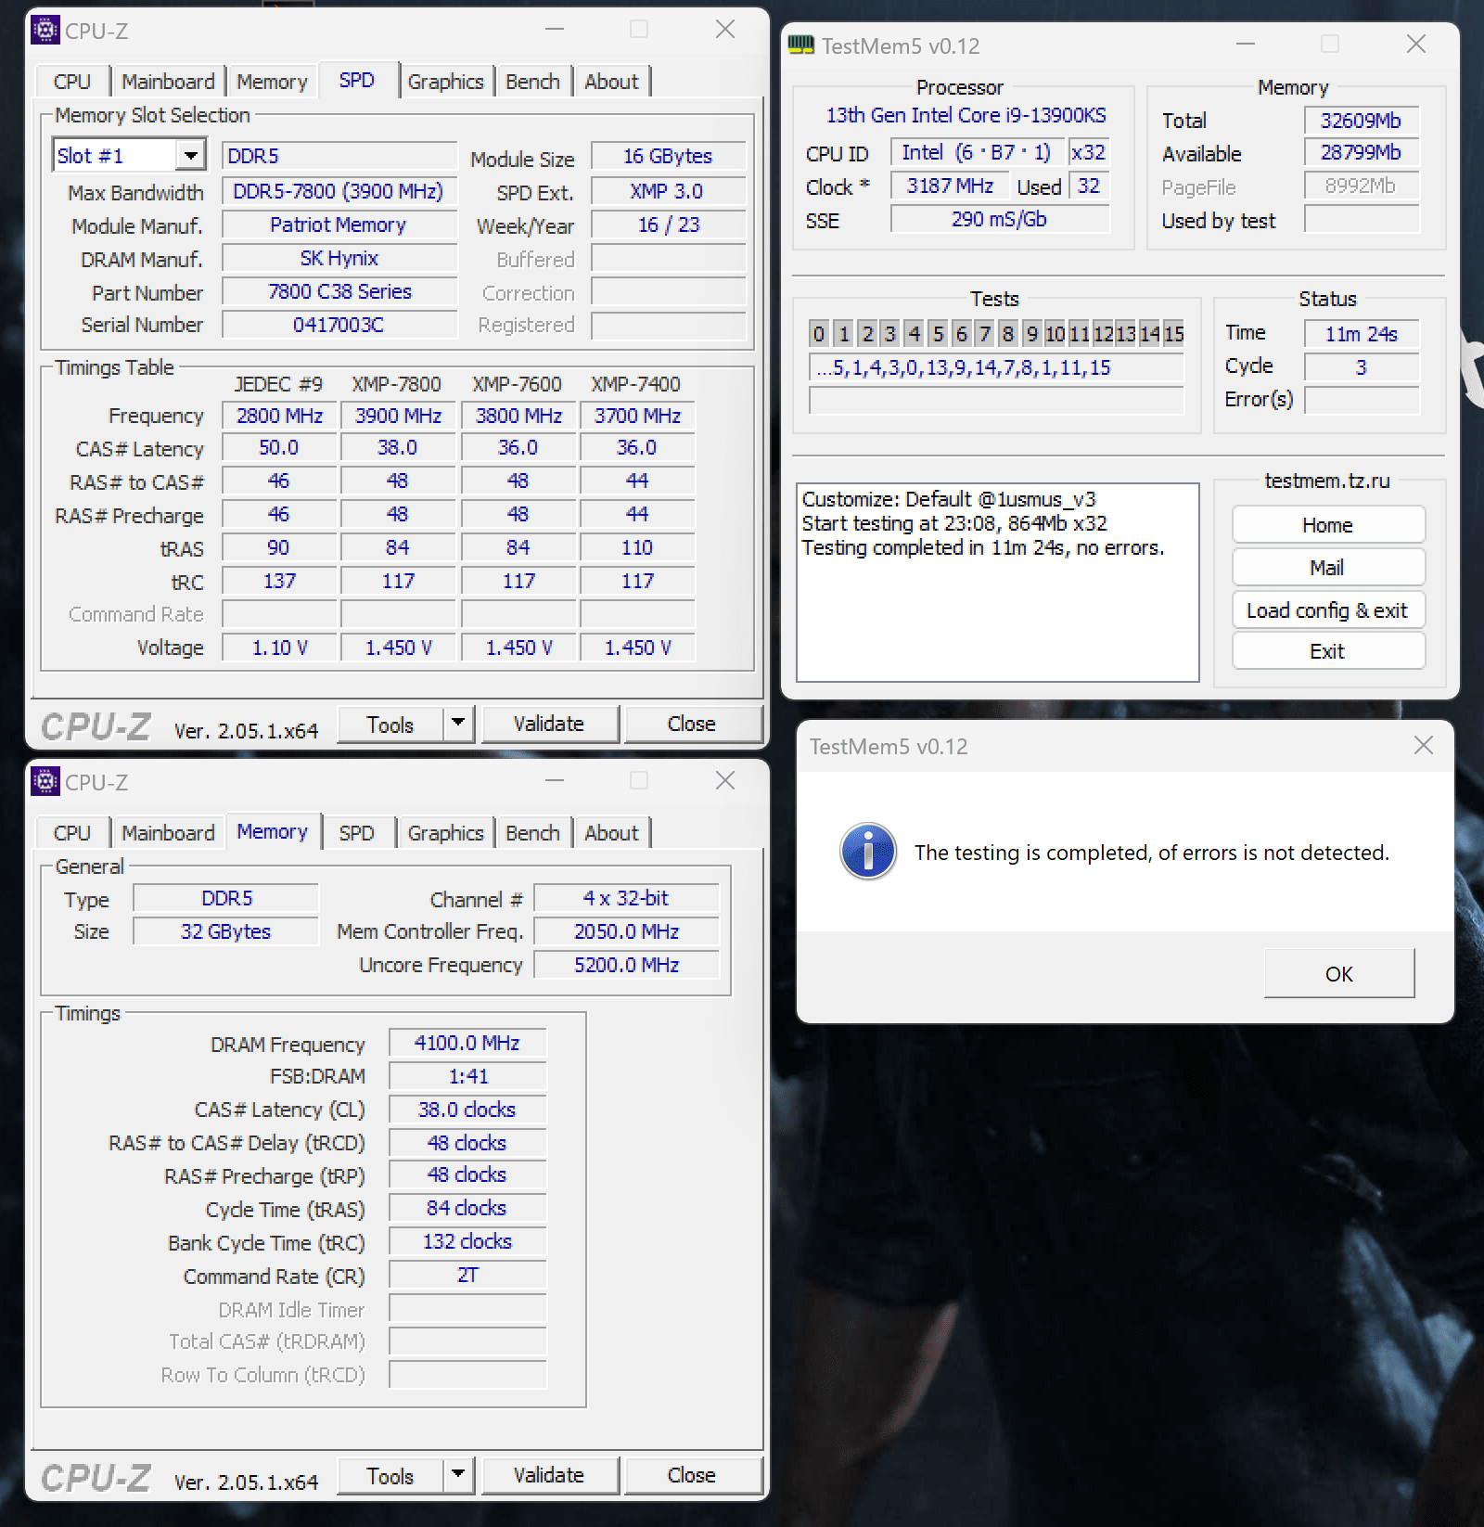Open the About tab in the bottom CPU-Z window
This screenshot has width=1484, height=1527.
tap(611, 833)
